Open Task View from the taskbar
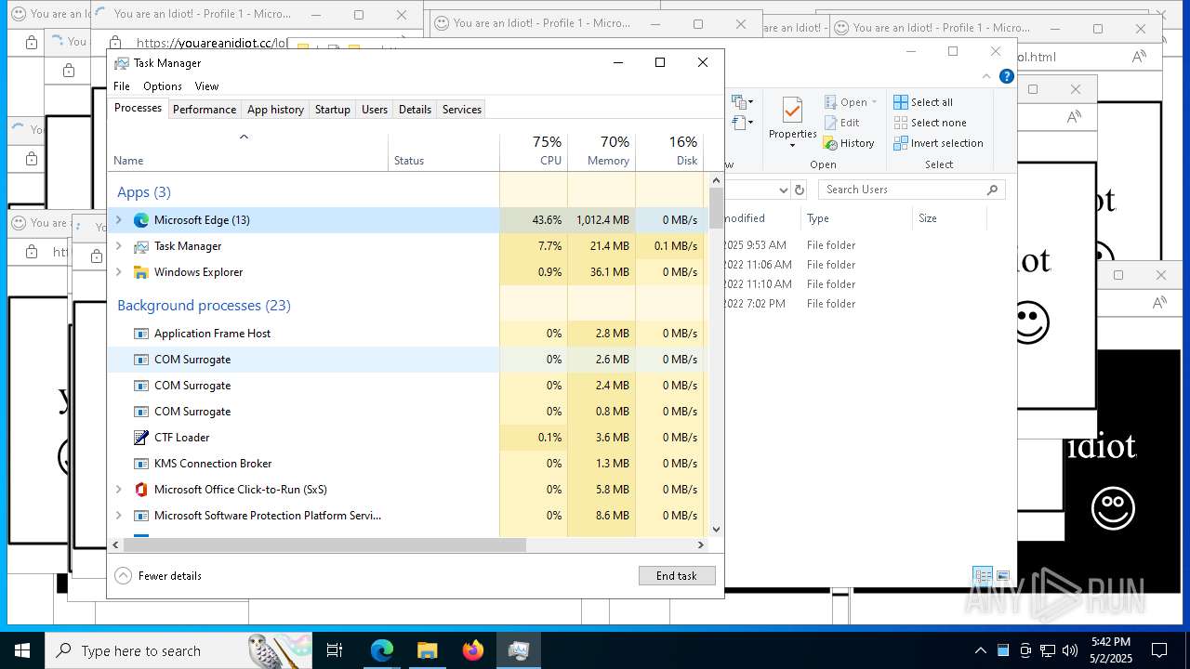The height and width of the screenshot is (669, 1190). 335,650
